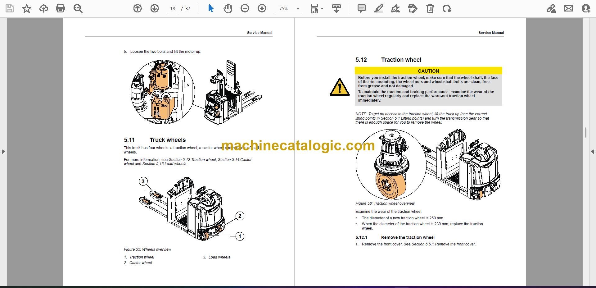The image size is (596, 288).
Task: Zoom out with the minus button
Action: pos(245,8)
